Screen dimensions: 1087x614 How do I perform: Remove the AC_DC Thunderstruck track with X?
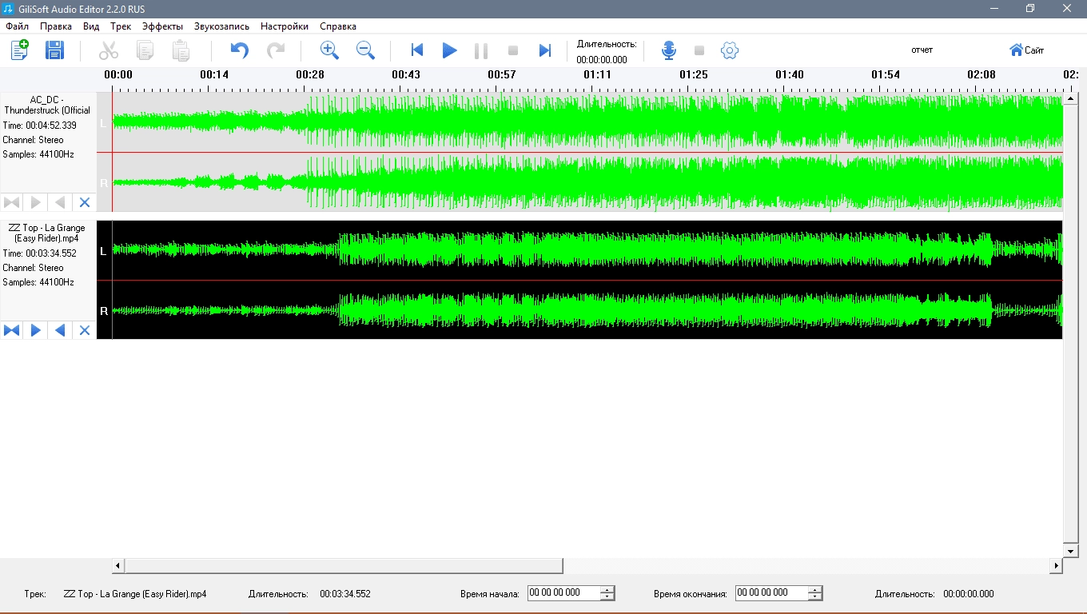[x=85, y=202]
